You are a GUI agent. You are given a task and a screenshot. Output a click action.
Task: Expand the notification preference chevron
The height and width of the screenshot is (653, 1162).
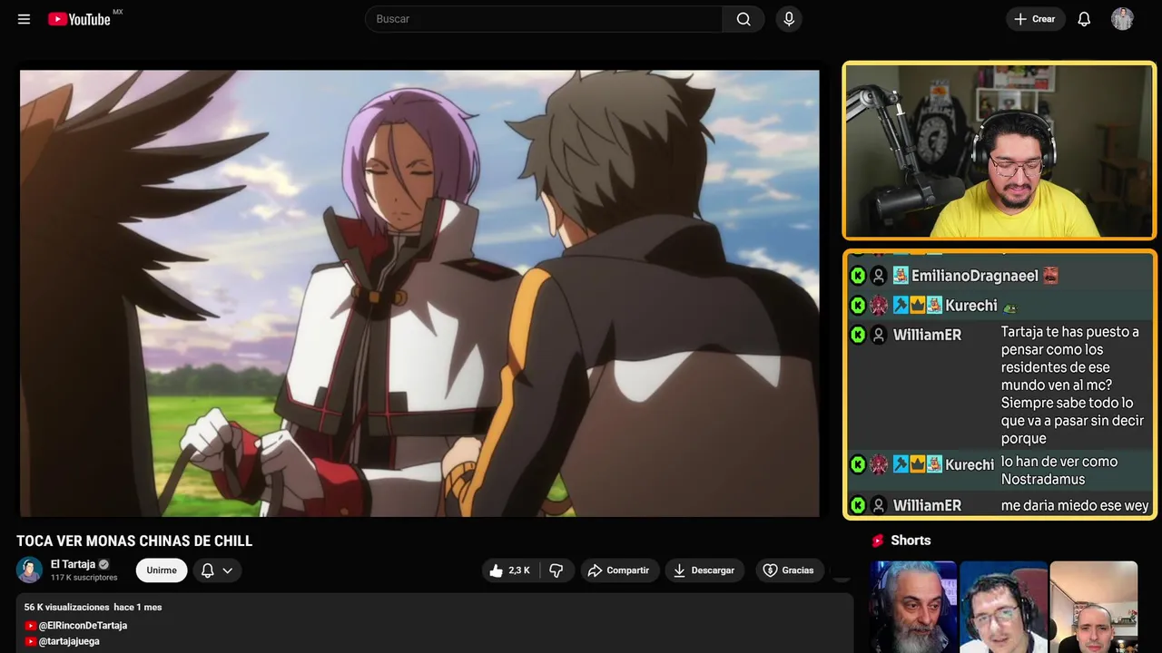point(228,570)
